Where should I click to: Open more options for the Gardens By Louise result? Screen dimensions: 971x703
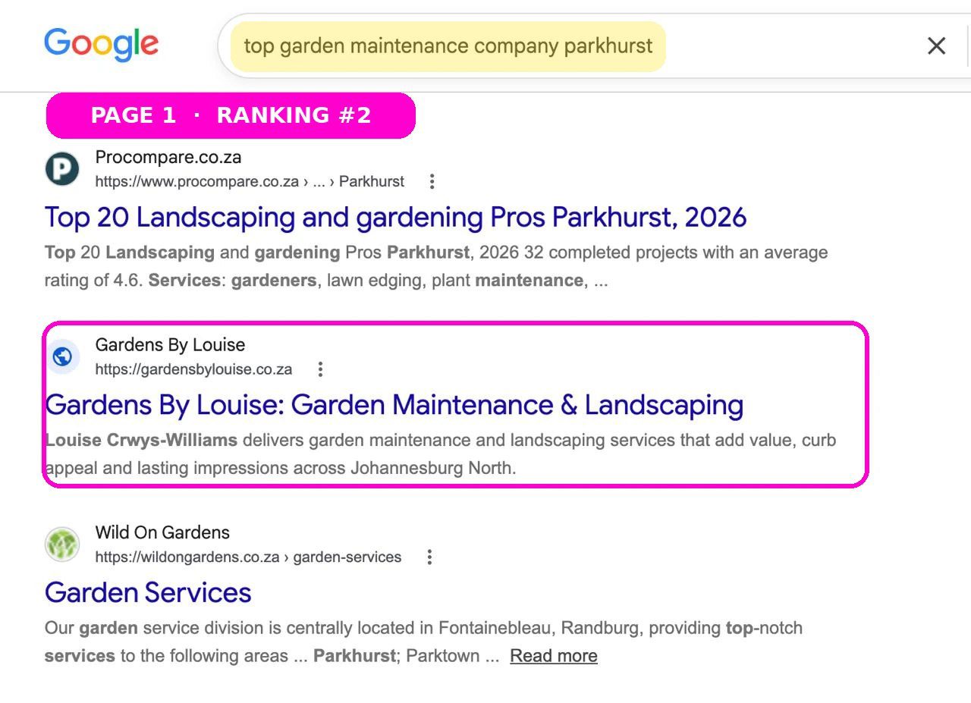(x=320, y=369)
